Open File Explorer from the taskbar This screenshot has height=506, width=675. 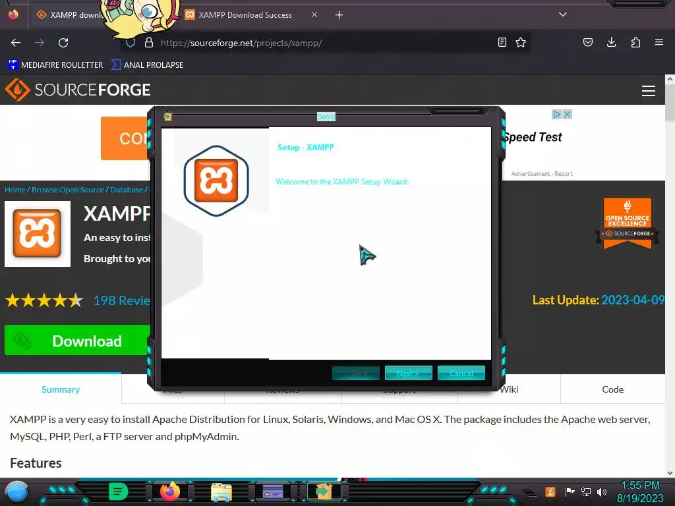[221, 492]
